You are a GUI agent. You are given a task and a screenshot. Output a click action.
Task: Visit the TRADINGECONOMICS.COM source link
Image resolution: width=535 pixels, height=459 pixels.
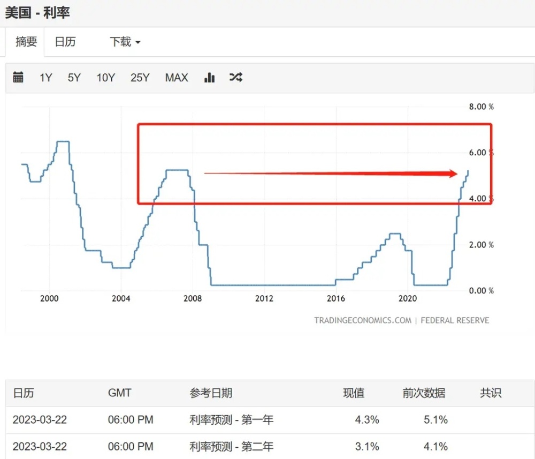pyautogui.click(x=363, y=320)
